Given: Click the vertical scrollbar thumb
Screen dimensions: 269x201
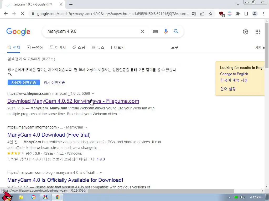Looking at the screenshot, I should tap(267, 46).
